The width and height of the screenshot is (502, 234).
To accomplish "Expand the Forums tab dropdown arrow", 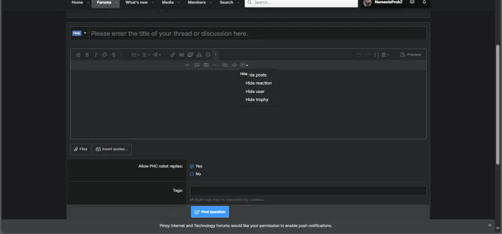I will click(116, 3).
